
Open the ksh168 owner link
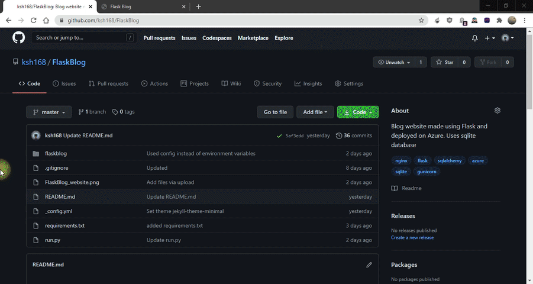[x=34, y=62]
